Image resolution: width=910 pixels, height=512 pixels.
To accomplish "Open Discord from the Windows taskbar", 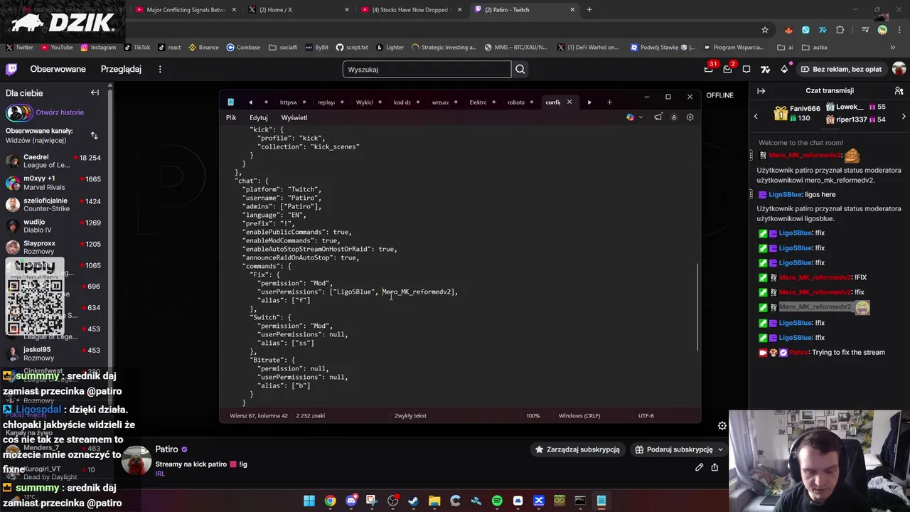I will tap(351, 501).
